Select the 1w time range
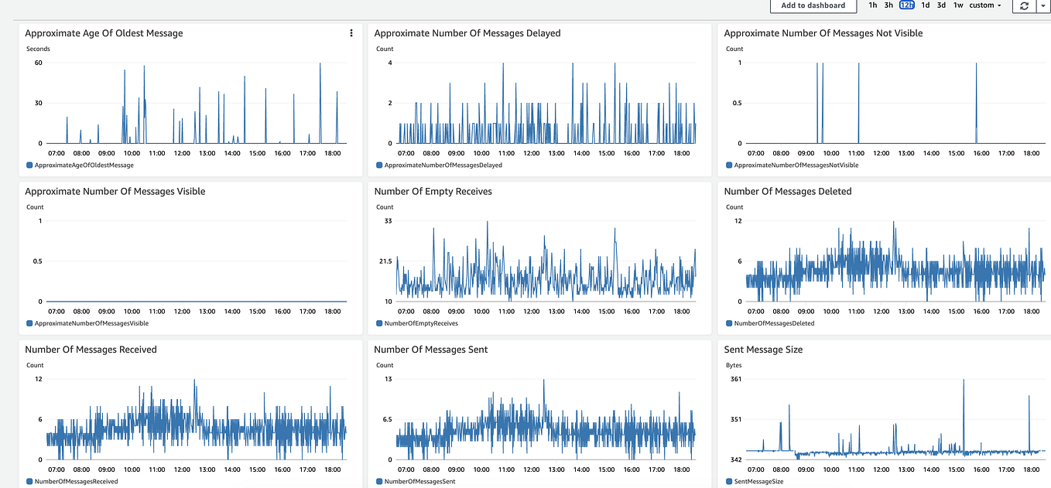The width and height of the screenshot is (1051, 488). click(958, 5)
